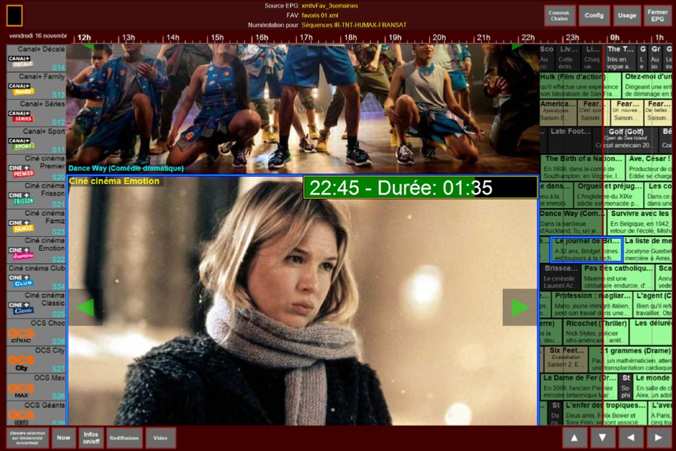
Task: Close the guide with Fermer EPG
Action: [x=657, y=16]
